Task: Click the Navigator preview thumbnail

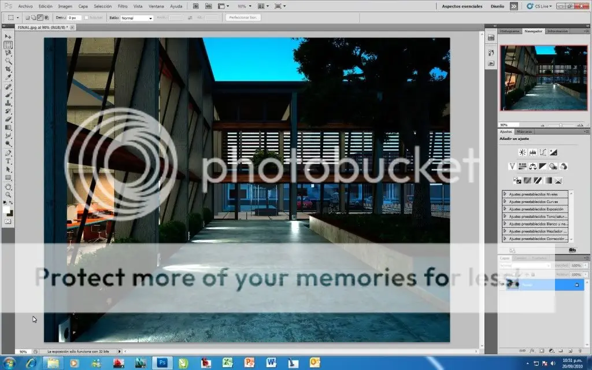Action: [543, 78]
